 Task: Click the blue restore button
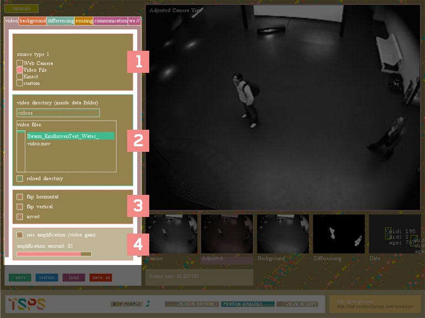coord(46,278)
